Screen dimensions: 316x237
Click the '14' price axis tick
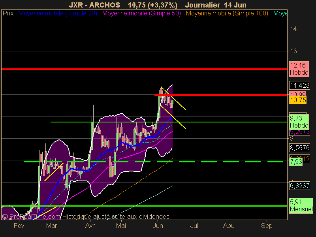pos(293,29)
